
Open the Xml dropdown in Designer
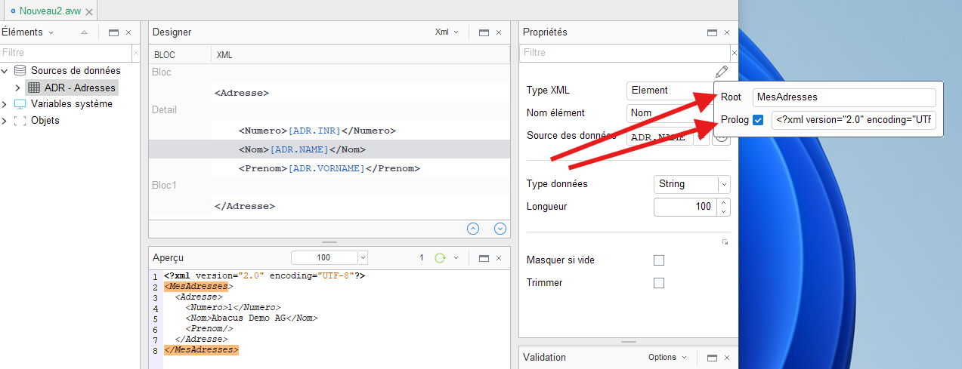click(447, 32)
